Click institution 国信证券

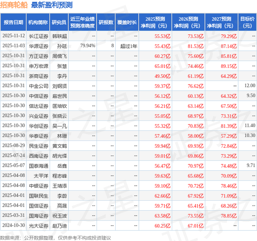pos(39,206)
